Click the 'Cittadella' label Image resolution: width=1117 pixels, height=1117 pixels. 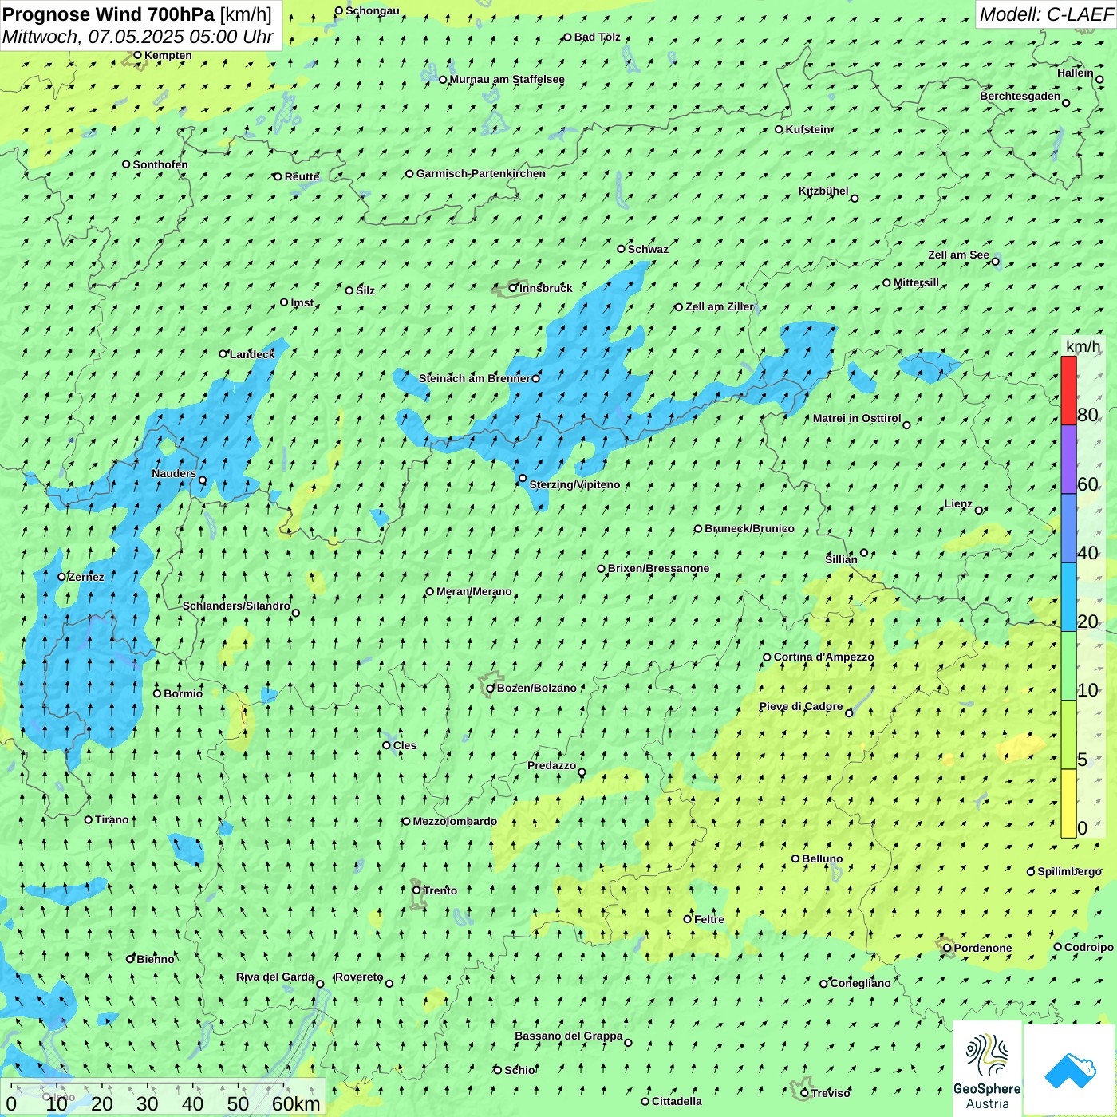tap(677, 1101)
